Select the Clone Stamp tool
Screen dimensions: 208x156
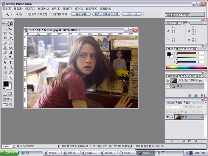coord(5,48)
